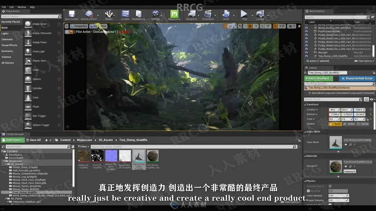Toggle grid snapping in the viewport toolbar
The width and height of the screenshot is (376, 211).
pyautogui.click(x=251, y=26)
